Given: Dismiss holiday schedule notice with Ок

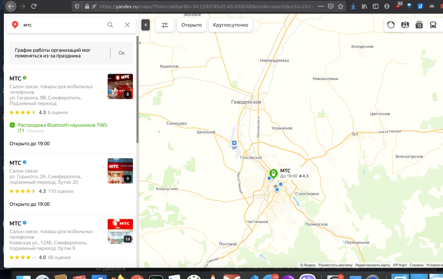Looking at the screenshot, I should (121, 53).
